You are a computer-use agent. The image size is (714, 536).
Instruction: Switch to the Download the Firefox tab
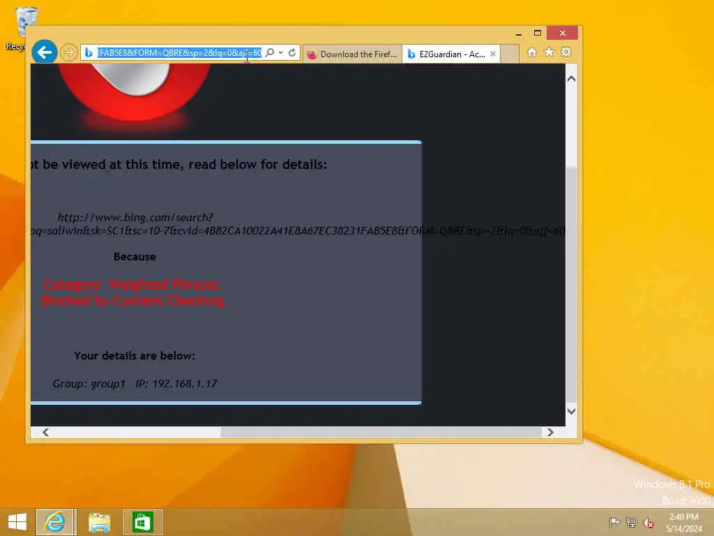[x=352, y=54]
